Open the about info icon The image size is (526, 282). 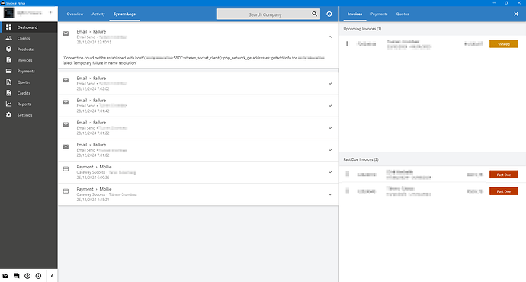tap(39, 276)
